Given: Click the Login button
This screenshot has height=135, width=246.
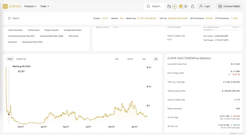Looking at the screenshot, I should [x=204, y=6].
